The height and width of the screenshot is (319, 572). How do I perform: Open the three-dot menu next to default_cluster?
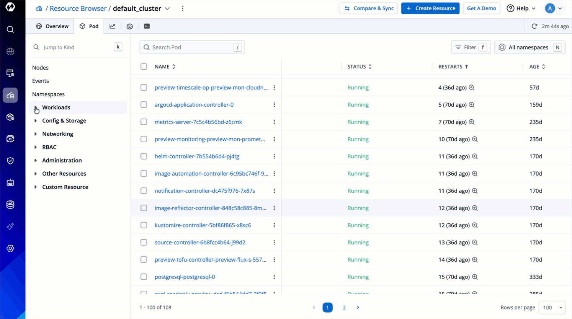183,8
